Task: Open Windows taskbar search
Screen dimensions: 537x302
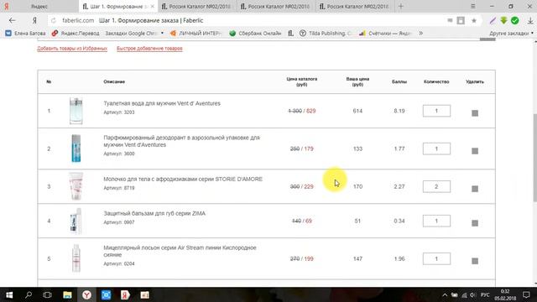Action: [x=29, y=294]
